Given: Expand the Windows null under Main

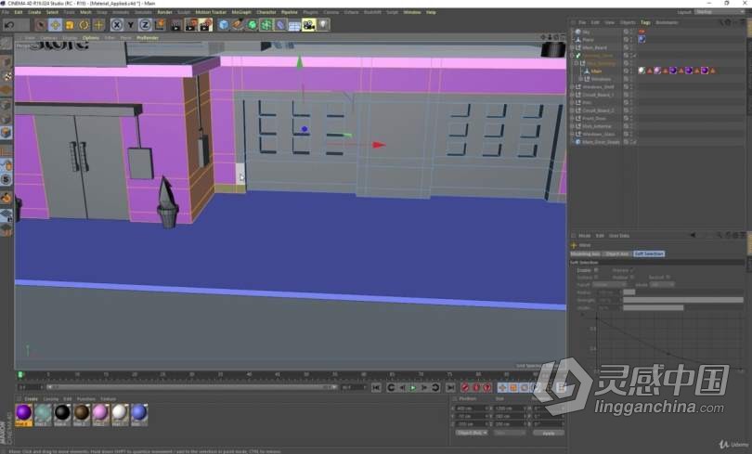Looking at the screenshot, I should (x=581, y=79).
